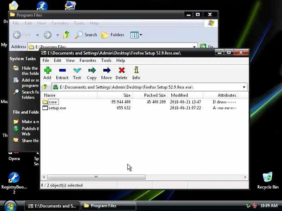Screen dimensions: 282x211
Task: Click the red shield tray icon
Action: 255,206
